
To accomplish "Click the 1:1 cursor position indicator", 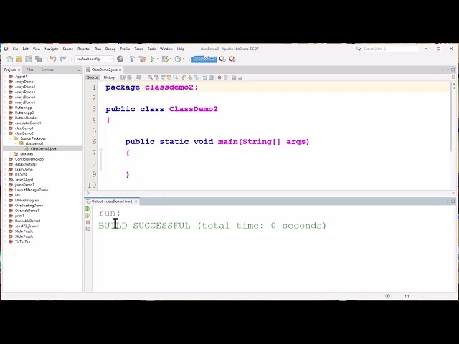I will coord(407,297).
